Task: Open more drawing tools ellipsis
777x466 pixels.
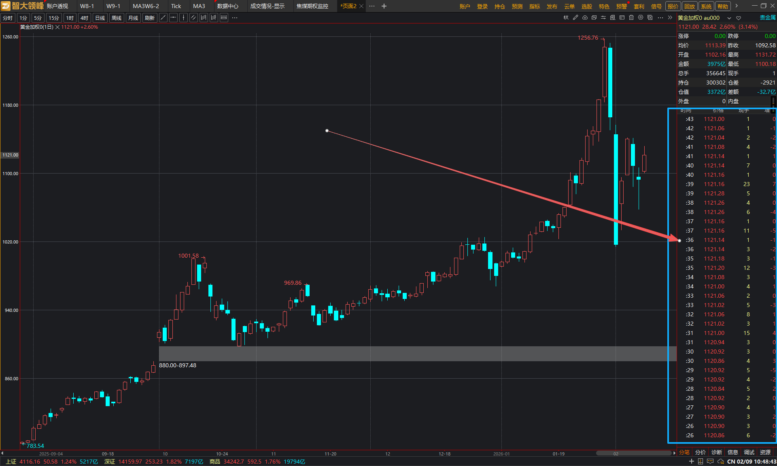Action: click(235, 18)
